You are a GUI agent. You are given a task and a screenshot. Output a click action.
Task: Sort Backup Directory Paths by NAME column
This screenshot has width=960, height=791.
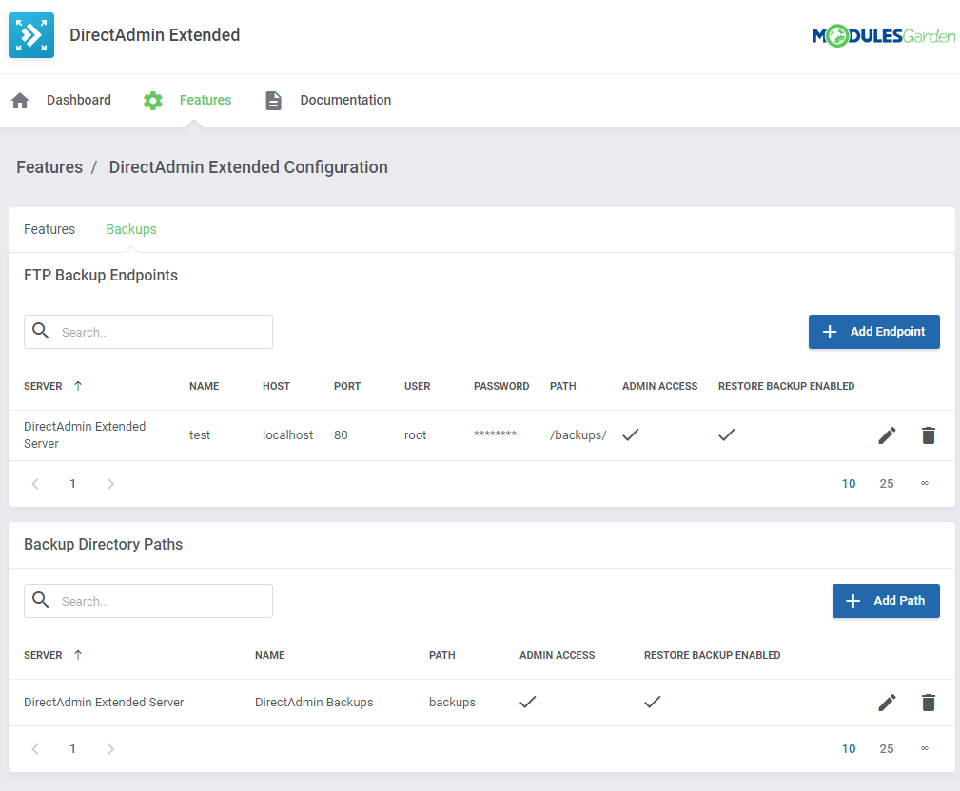270,655
